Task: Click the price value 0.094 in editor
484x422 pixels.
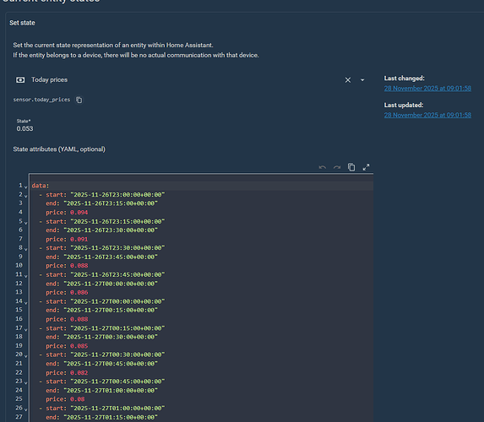Action: click(x=79, y=213)
